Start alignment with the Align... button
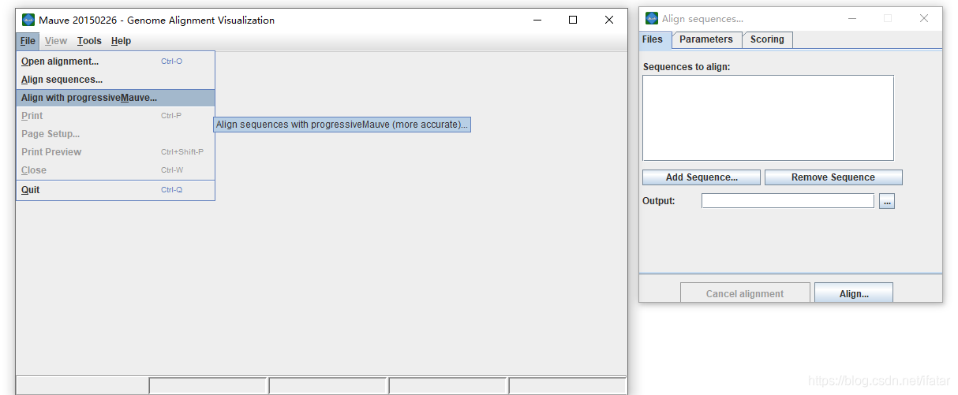The width and height of the screenshot is (958, 395). [x=854, y=293]
